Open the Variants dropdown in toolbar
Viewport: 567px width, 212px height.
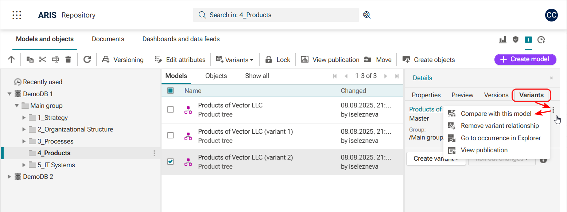coord(235,60)
